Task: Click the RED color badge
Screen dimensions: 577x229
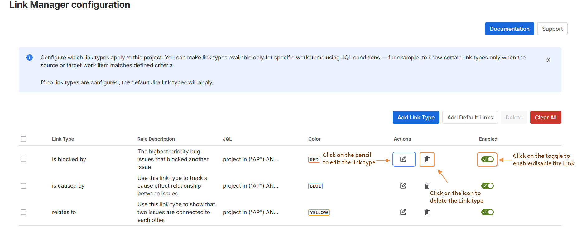Action: pos(314,159)
